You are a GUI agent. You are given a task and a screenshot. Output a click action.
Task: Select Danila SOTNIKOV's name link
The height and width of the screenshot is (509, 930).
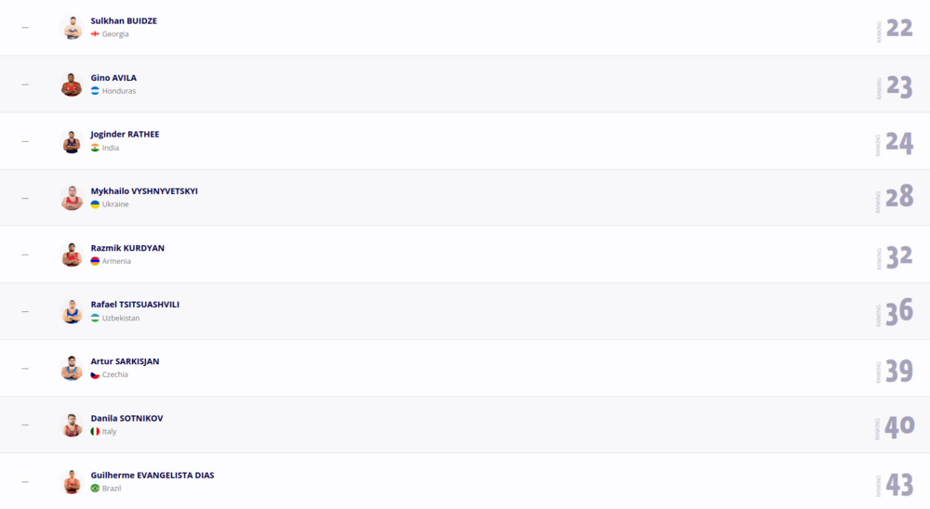(126, 418)
